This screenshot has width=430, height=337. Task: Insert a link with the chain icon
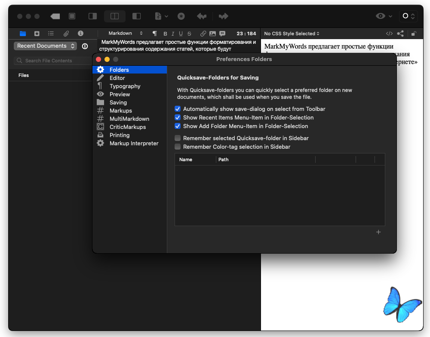click(x=203, y=34)
